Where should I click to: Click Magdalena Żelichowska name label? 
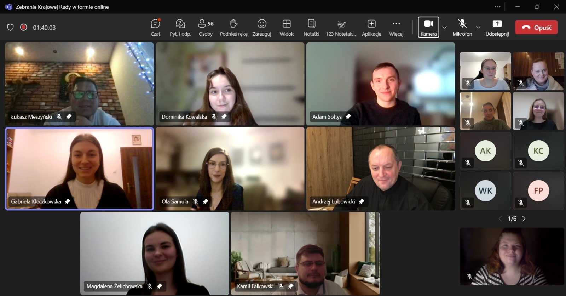click(x=114, y=286)
